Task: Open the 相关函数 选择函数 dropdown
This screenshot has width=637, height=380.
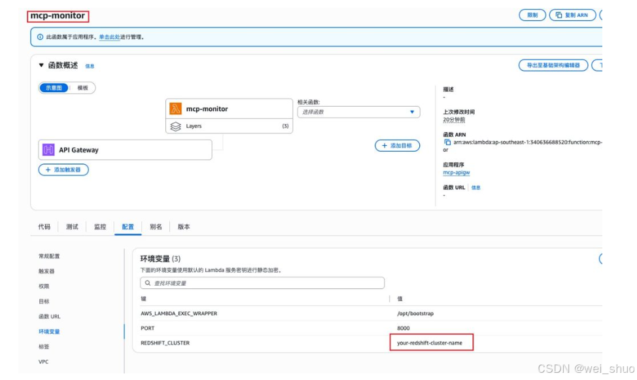Action: [358, 112]
